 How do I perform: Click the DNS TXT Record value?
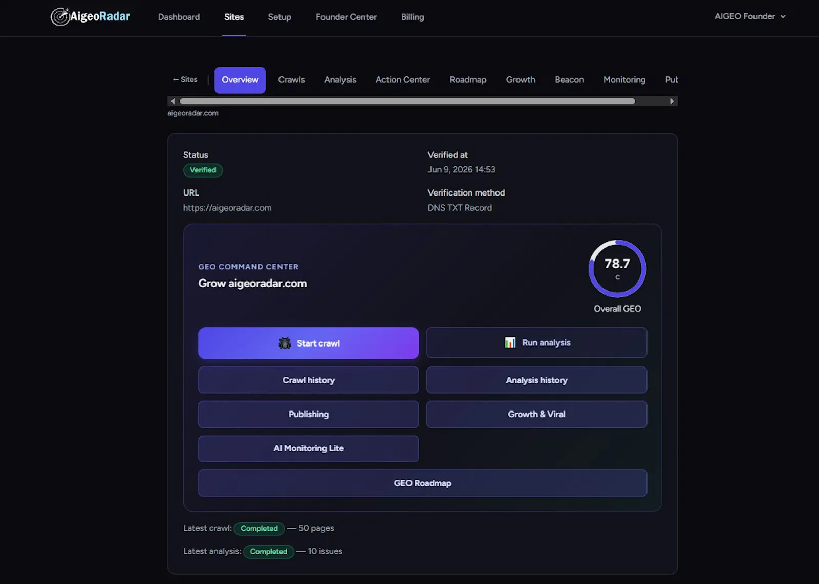460,208
